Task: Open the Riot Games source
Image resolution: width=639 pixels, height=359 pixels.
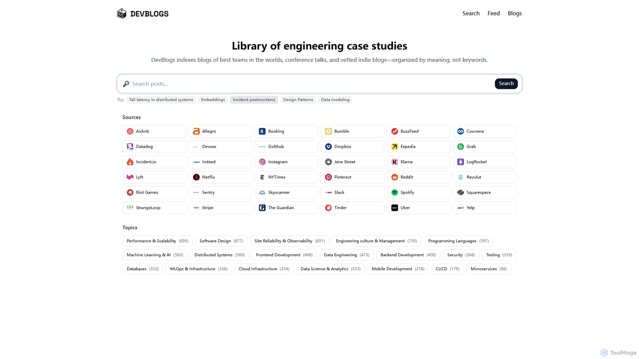Action: (154, 192)
